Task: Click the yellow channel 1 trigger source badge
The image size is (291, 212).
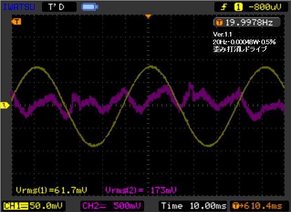Action: (x=238, y=7)
